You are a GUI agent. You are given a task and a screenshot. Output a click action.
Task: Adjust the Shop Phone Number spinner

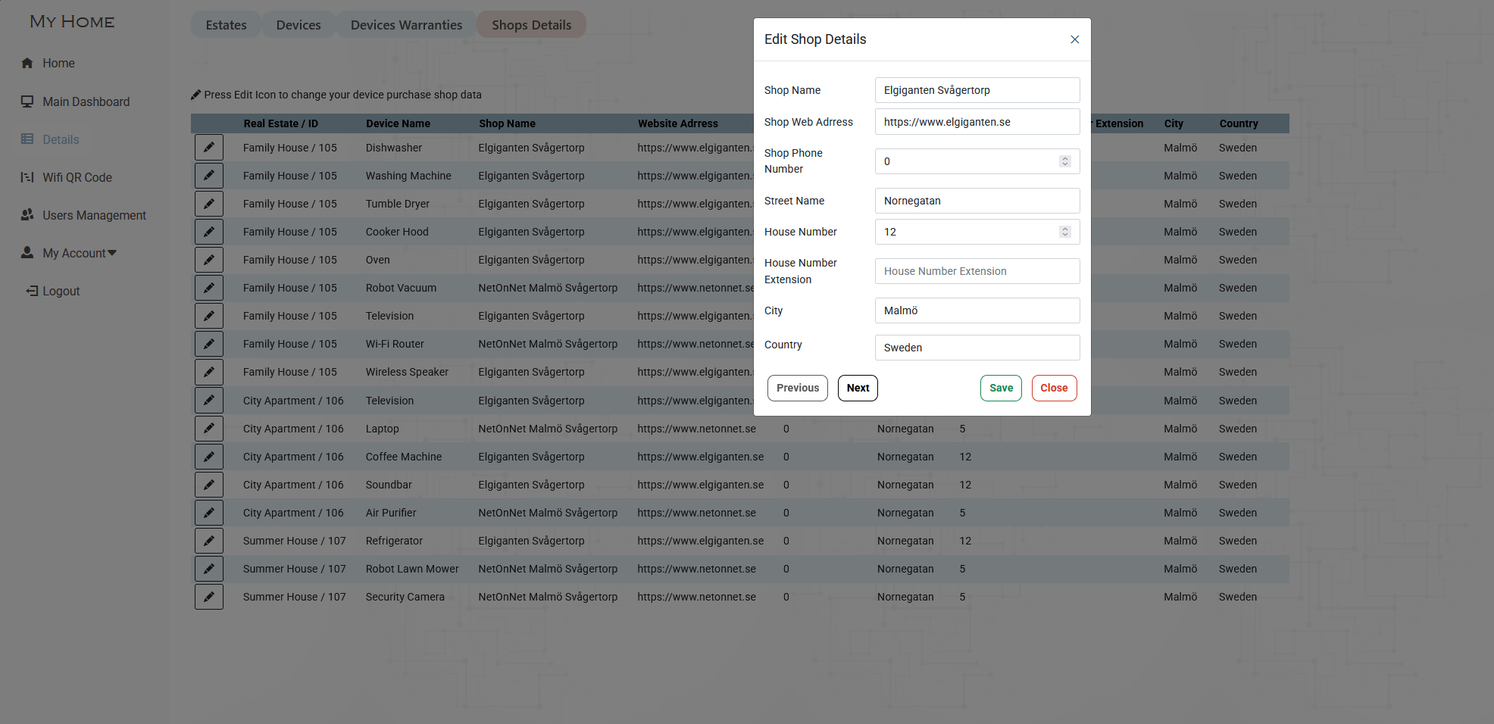point(1065,161)
